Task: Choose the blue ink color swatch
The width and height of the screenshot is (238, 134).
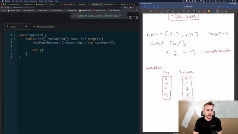Action: click(x=213, y=11)
